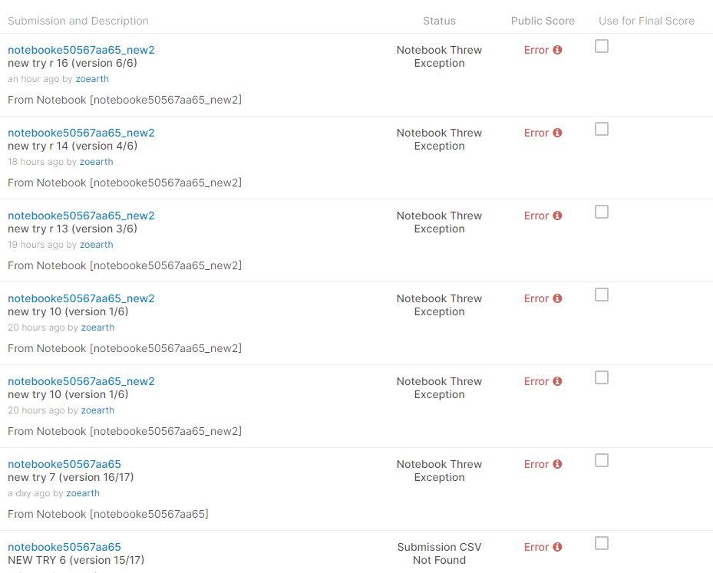Open notebook title link for version 4/6
Viewport: 713px width, 573px height.
81,133
